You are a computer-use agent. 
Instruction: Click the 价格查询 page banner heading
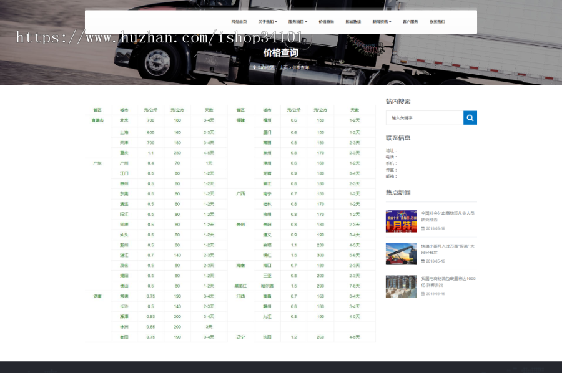point(281,53)
